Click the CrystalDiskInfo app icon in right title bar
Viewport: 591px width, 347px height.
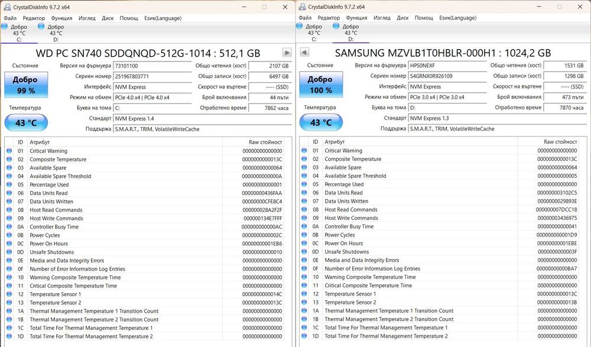(x=302, y=7)
